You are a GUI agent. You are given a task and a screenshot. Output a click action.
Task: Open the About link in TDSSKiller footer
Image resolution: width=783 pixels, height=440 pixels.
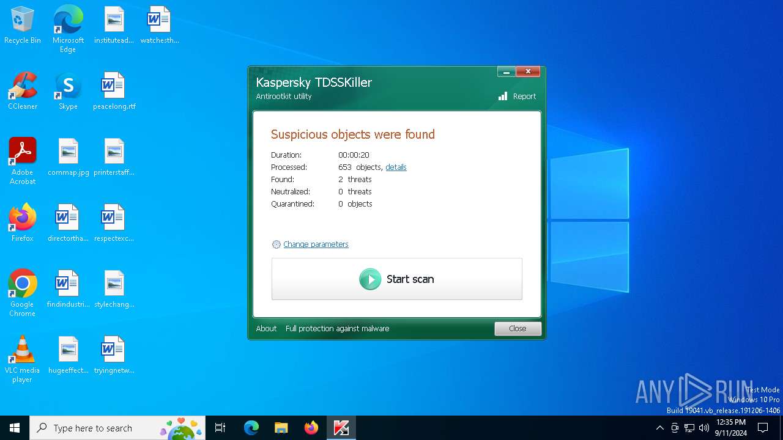266,329
